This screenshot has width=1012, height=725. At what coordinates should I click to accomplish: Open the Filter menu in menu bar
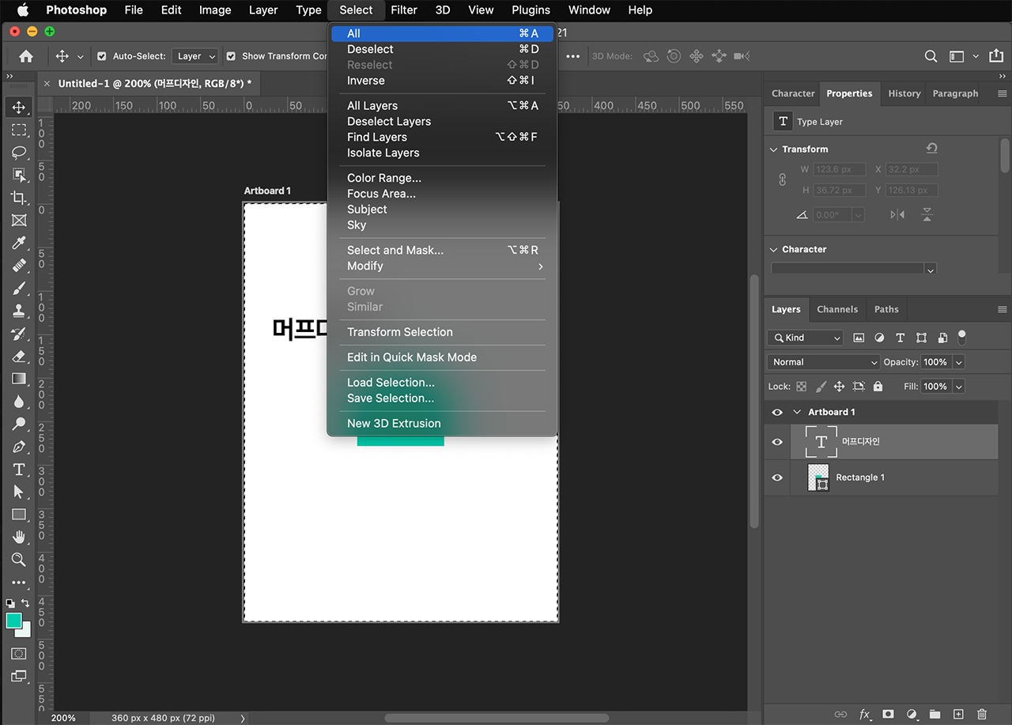pos(404,10)
